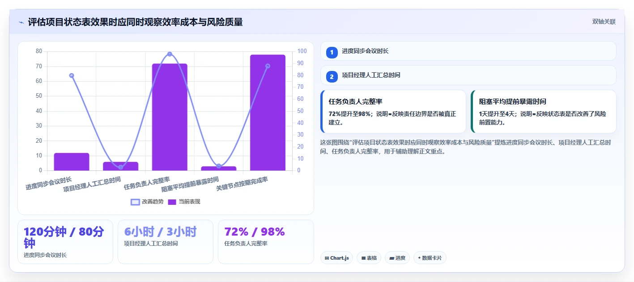Open the 进度同步会议时长 list item
This screenshot has width=634, height=282.
[x=468, y=51]
